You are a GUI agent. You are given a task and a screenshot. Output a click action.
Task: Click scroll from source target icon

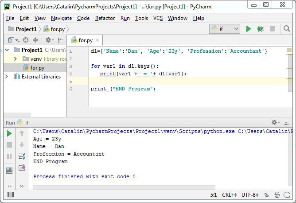(x=26, y=40)
